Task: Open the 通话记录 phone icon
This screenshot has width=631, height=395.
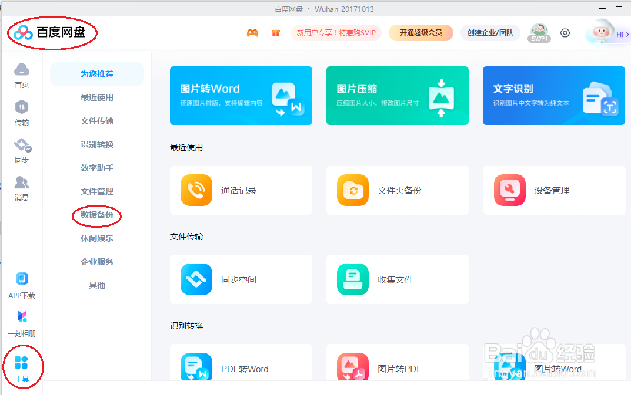Action: click(196, 190)
